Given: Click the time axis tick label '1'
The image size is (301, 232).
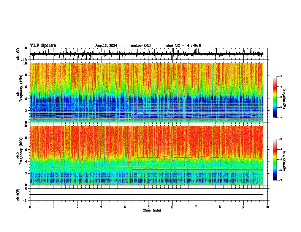Looking at the screenshot, I should [54, 207].
